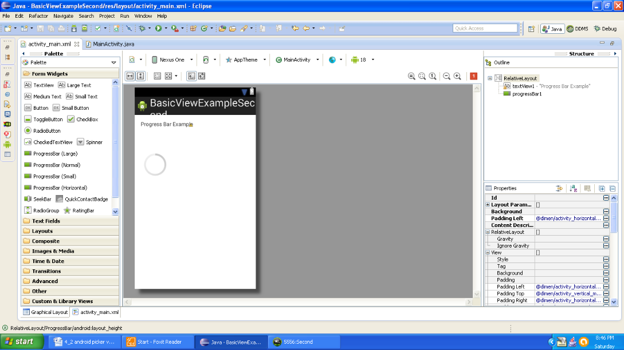
Task: Open the File menu
Action: point(6,16)
